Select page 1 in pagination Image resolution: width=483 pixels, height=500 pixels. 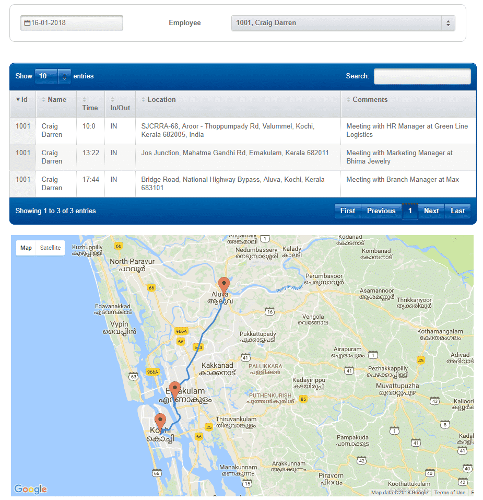tap(410, 211)
